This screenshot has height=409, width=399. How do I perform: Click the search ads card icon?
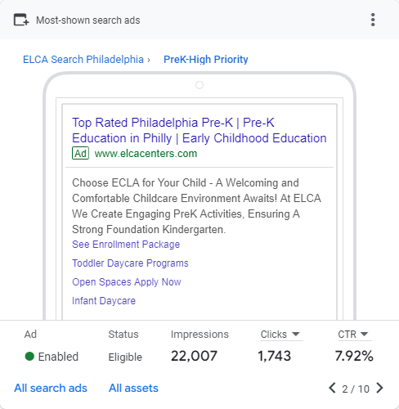(21, 20)
